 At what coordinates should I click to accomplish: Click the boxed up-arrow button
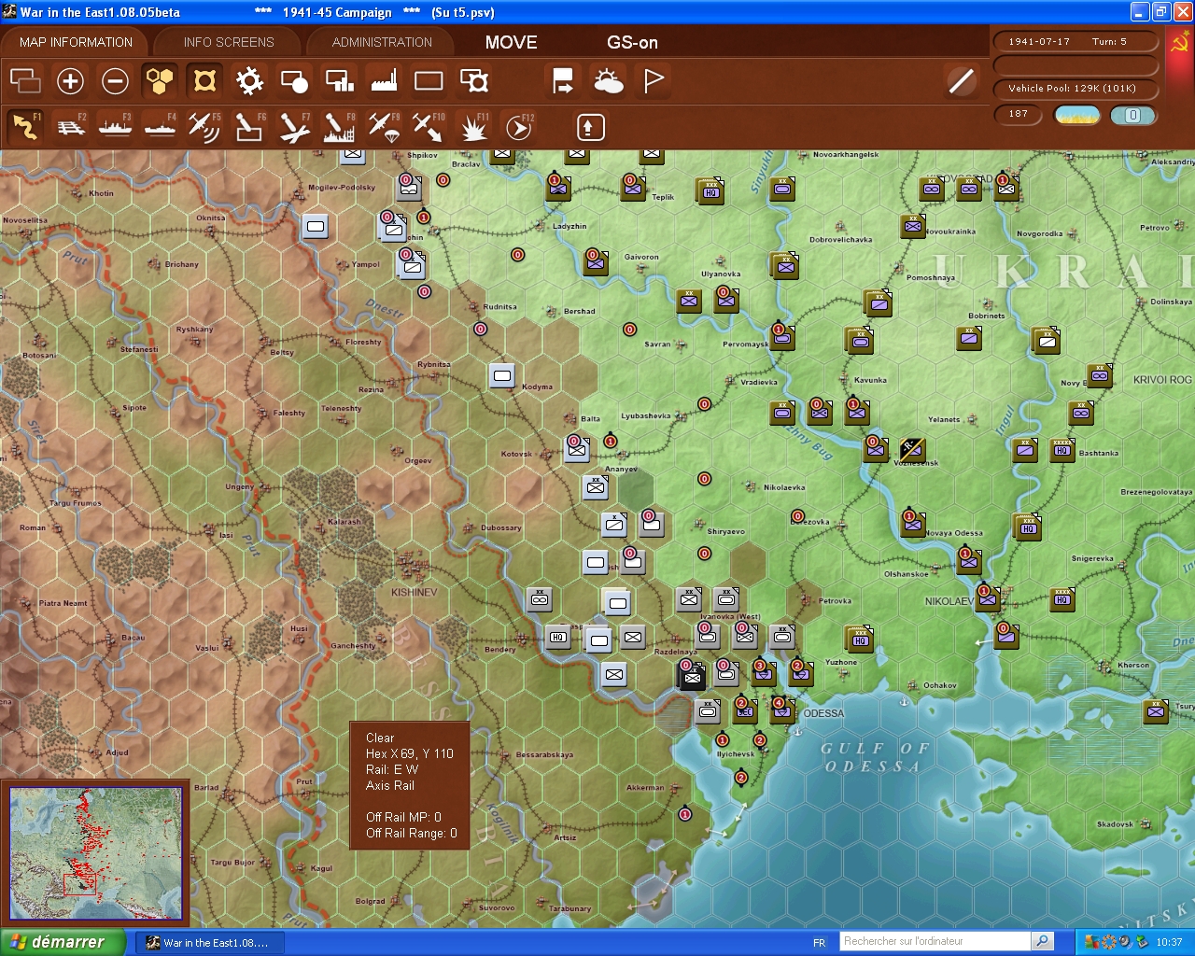[590, 127]
